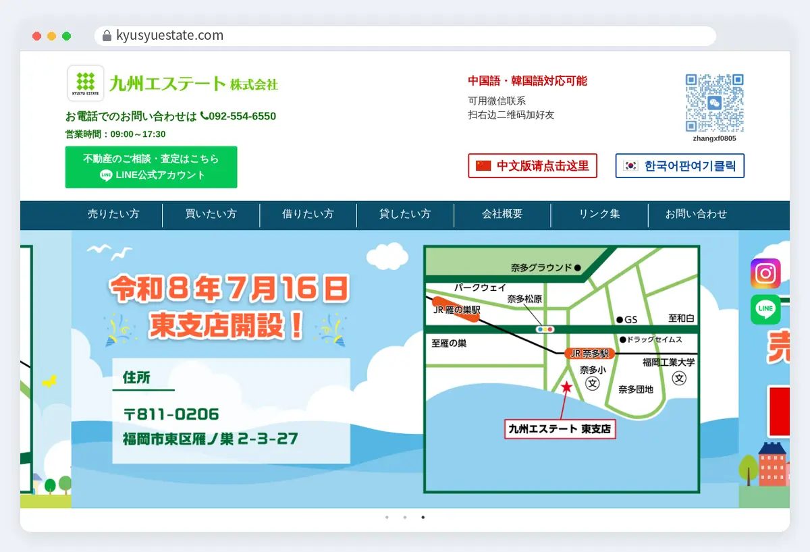The width and height of the screenshot is (810, 552).
Task: Click the lock icon in the address bar
Action: pyautogui.click(x=107, y=36)
